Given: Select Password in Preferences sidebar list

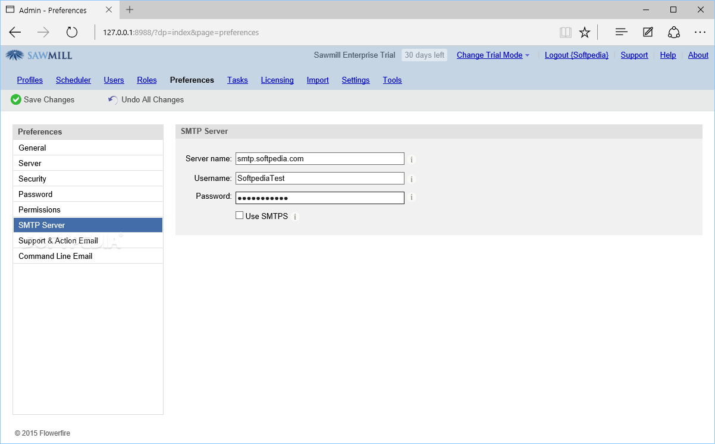Looking at the screenshot, I should (88, 194).
